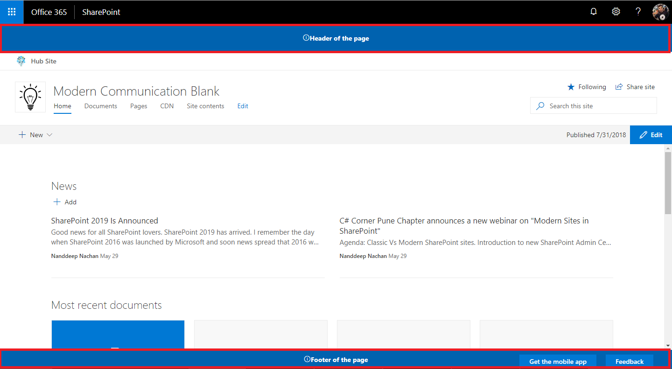
Task: Add a news post with the Add link
Action: pyautogui.click(x=64, y=202)
